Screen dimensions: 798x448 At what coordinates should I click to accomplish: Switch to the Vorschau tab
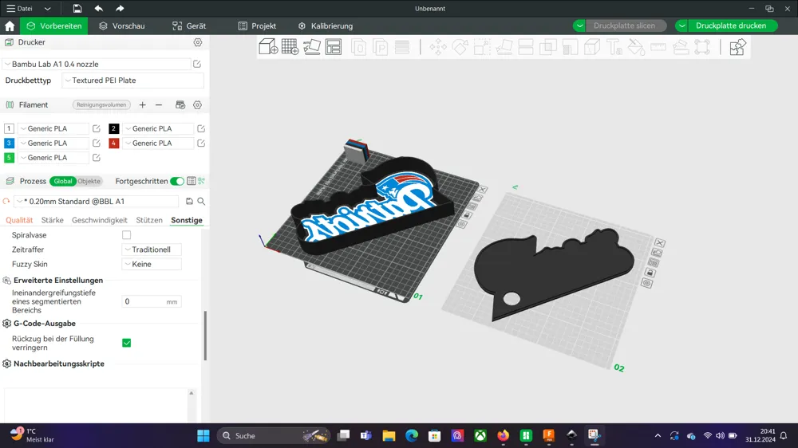(x=121, y=26)
